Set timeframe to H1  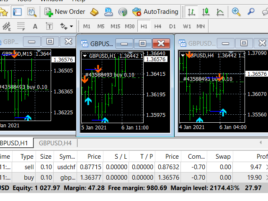coord(144,26)
